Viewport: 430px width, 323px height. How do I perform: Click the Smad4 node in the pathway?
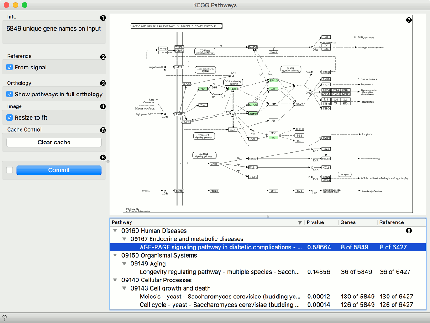273,52
